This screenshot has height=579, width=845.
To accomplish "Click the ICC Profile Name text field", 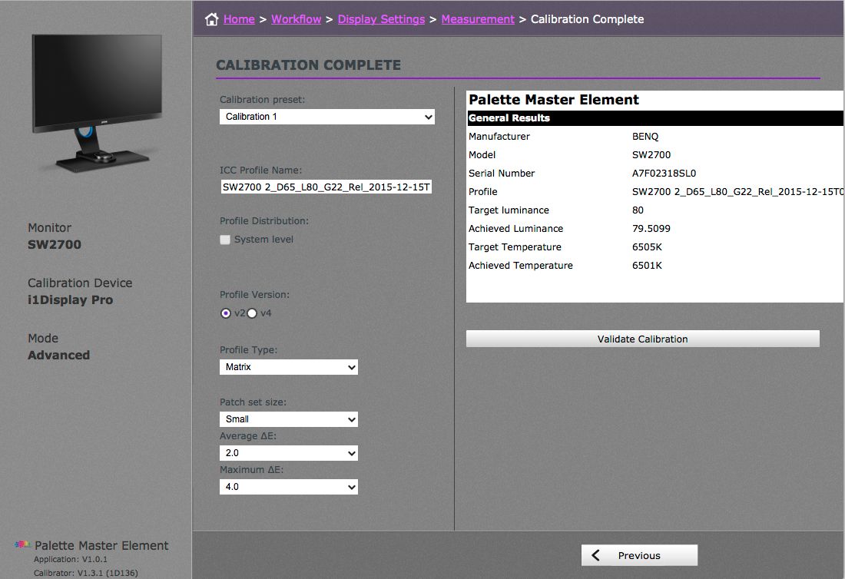I will pos(327,187).
